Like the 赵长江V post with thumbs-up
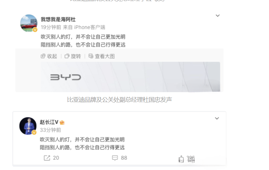Screen dimensions: 269x170 coord(181,159)
